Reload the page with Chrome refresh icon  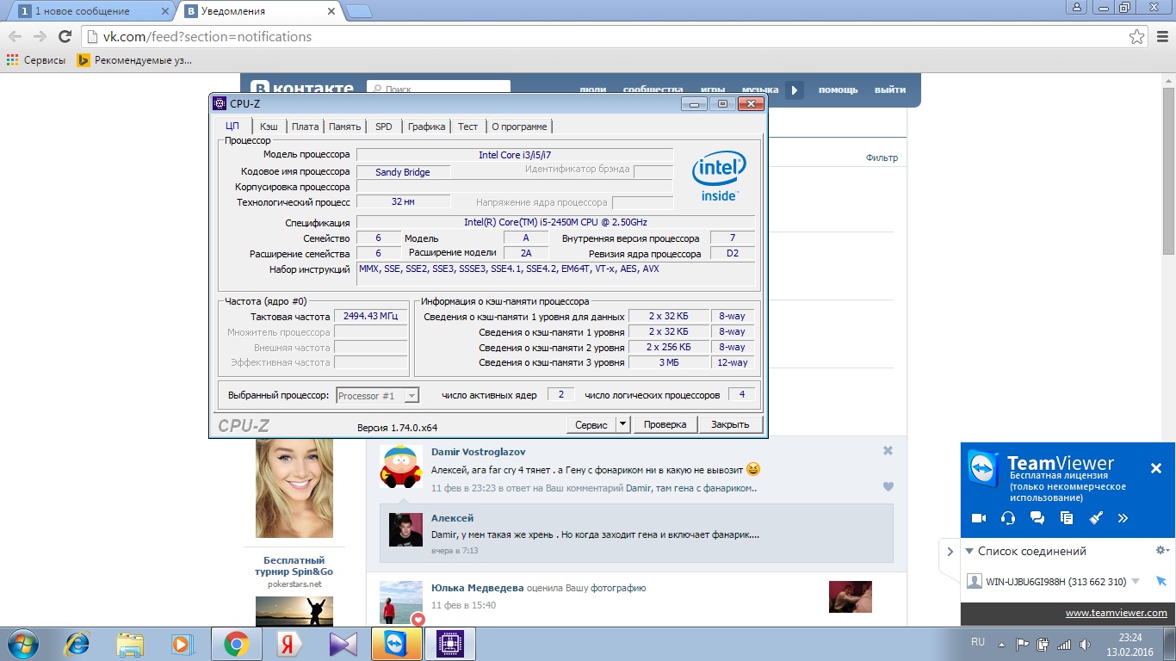65,36
